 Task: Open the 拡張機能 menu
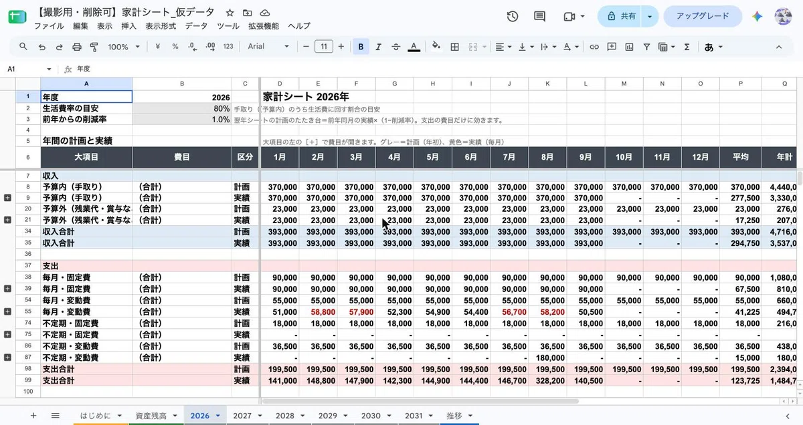[x=264, y=26]
